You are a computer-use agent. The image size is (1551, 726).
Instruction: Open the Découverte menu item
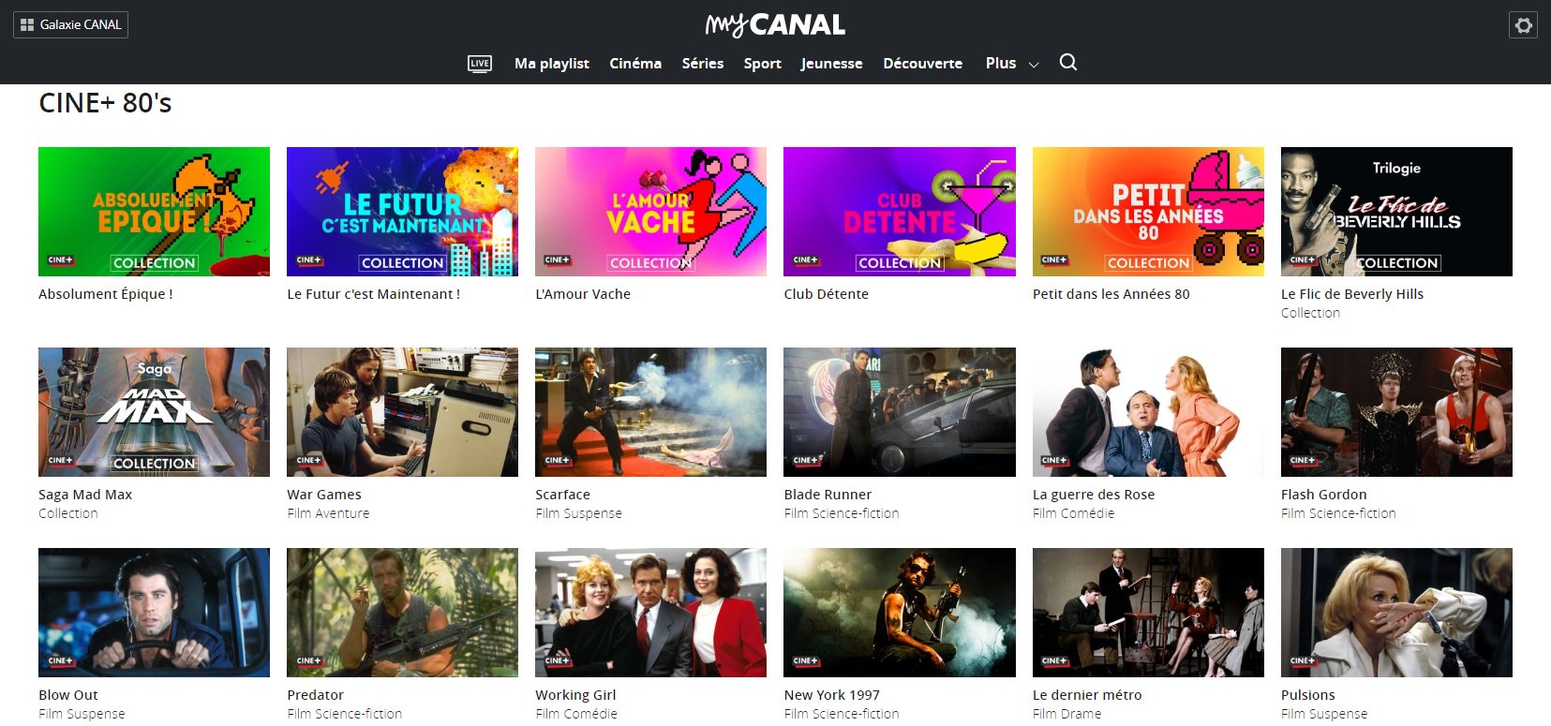pos(922,63)
